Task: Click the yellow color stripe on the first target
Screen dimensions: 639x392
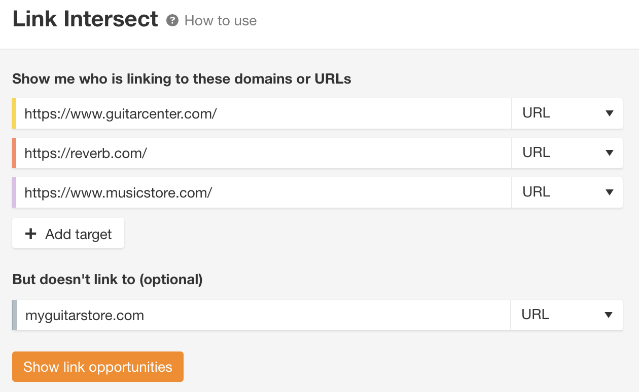Action: click(x=15, y=113)
